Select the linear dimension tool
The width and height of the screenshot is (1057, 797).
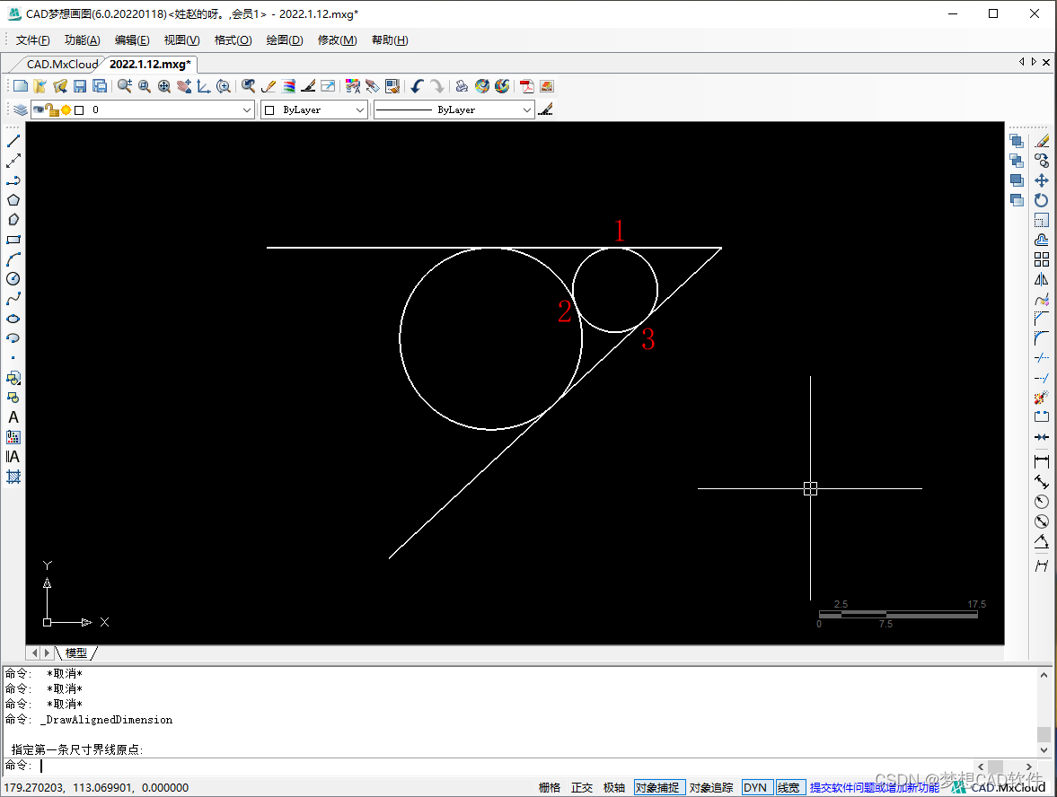pyautogui.click(x=1042, y=461)
